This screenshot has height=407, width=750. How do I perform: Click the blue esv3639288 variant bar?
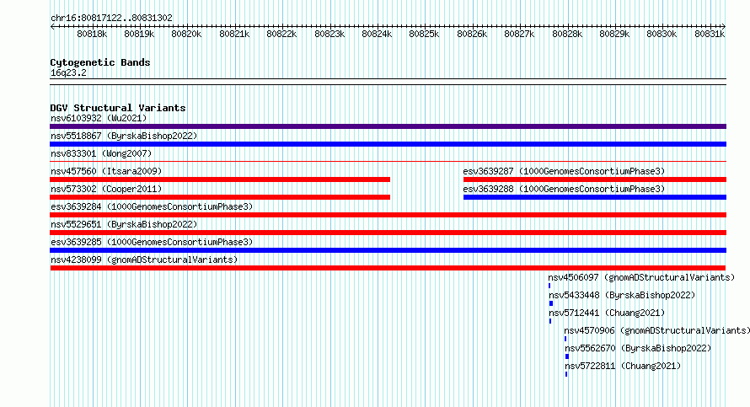point(595,197)
